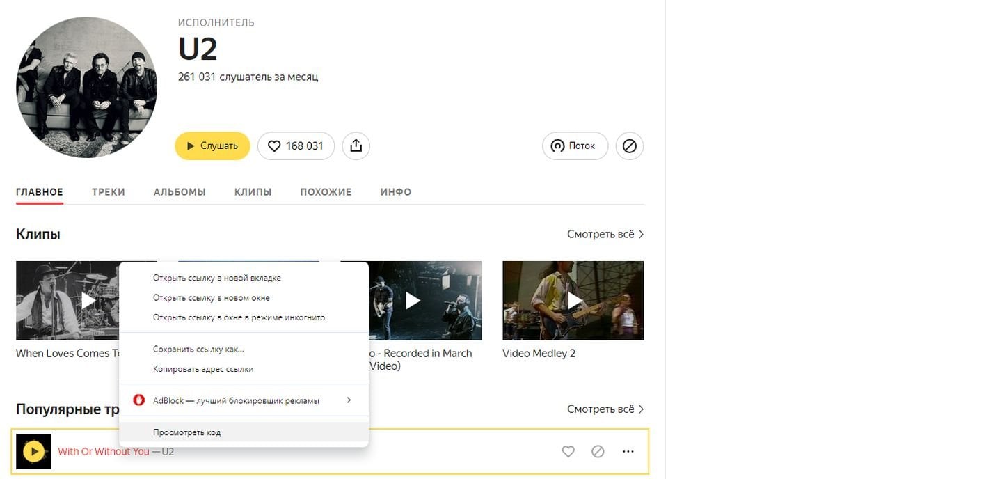Switch to the ИНФО tab
The image size is (1002, 479).
396,192
